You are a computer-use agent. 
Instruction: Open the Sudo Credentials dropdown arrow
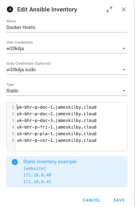pyautogui.click(x=124, y=70)
